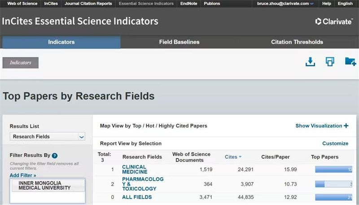Click the Indicators breadcrumb button
This screenshot has width=359, height=205.
coord(21,63)
